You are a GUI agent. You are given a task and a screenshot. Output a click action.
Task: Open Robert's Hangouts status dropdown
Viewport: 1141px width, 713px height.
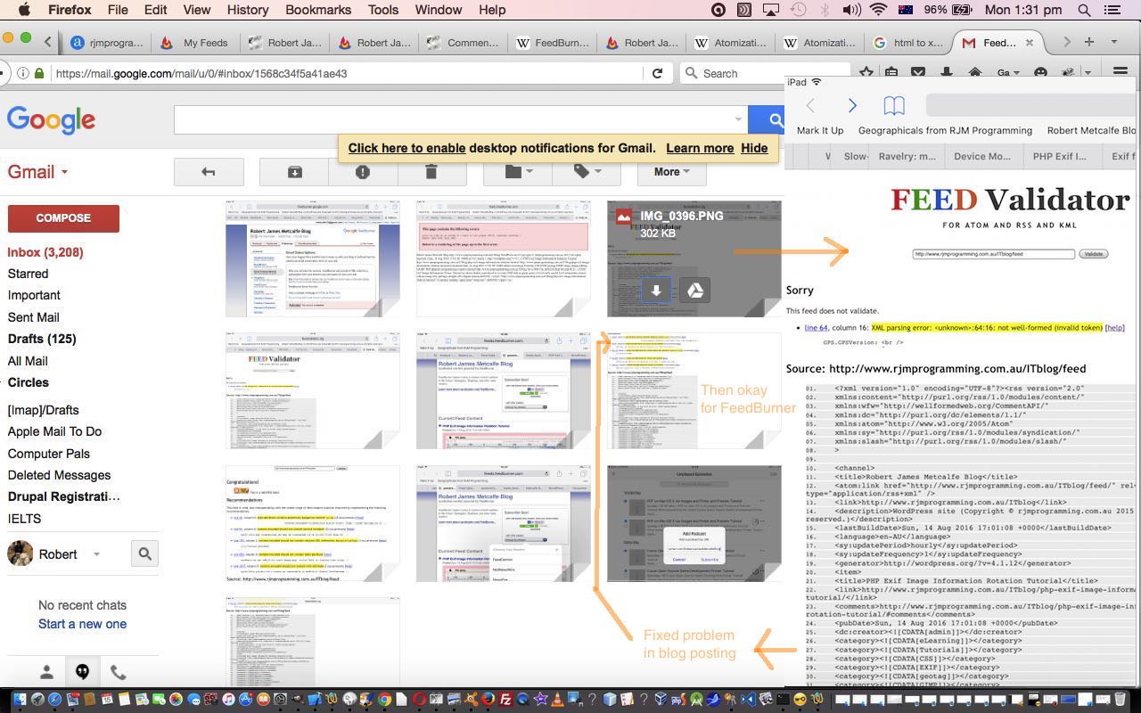96,554
